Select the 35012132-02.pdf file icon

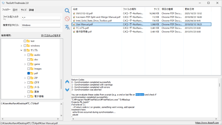pos(74,13)
